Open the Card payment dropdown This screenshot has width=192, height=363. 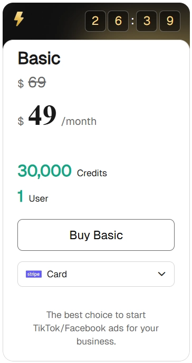[x=96, y=274]
